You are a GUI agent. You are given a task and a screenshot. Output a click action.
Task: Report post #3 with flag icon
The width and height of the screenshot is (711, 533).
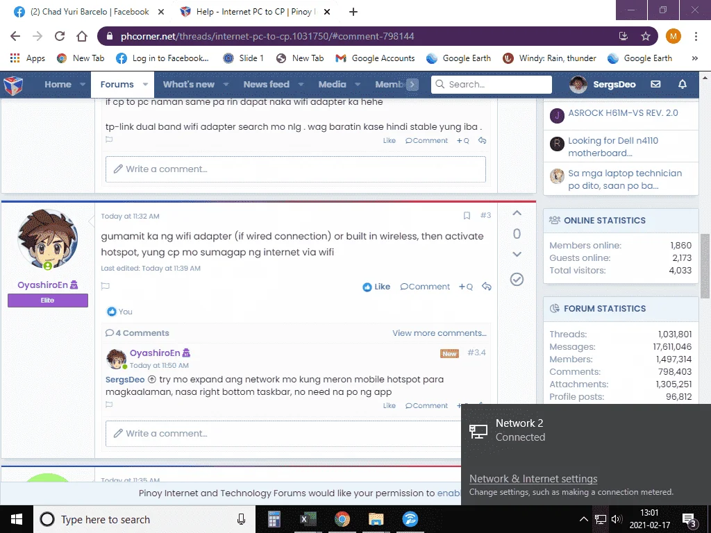coord(106,286)
